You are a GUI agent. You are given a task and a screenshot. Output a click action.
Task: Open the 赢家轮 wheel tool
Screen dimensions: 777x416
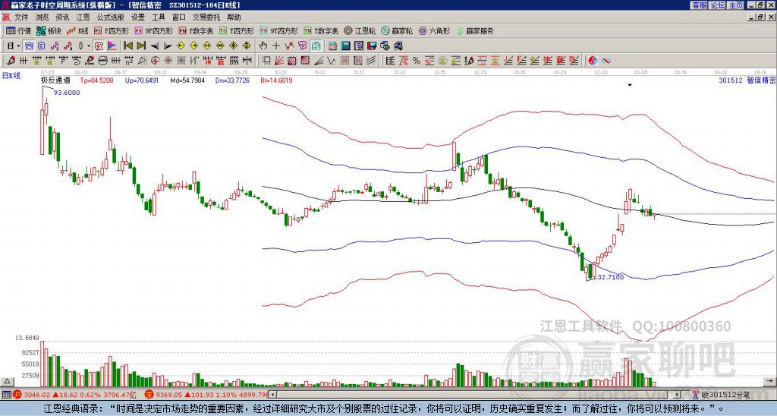(397, 30)
